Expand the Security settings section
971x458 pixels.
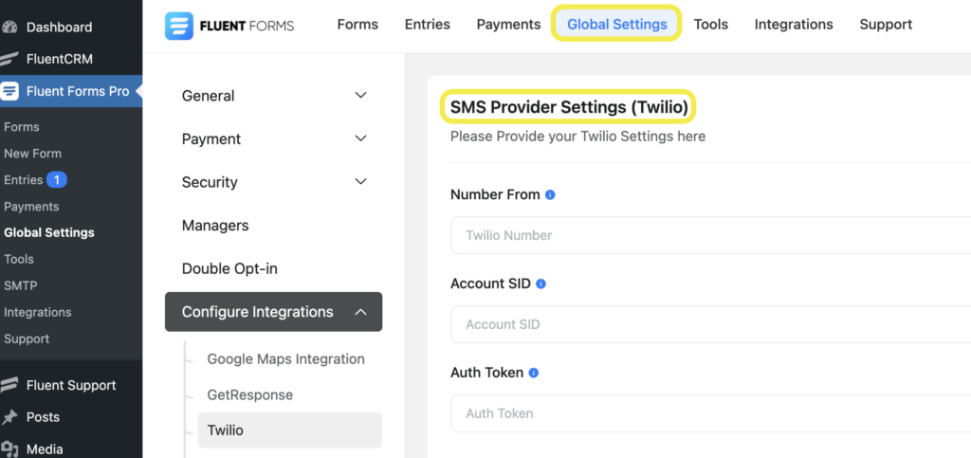[x=274, y=183]
